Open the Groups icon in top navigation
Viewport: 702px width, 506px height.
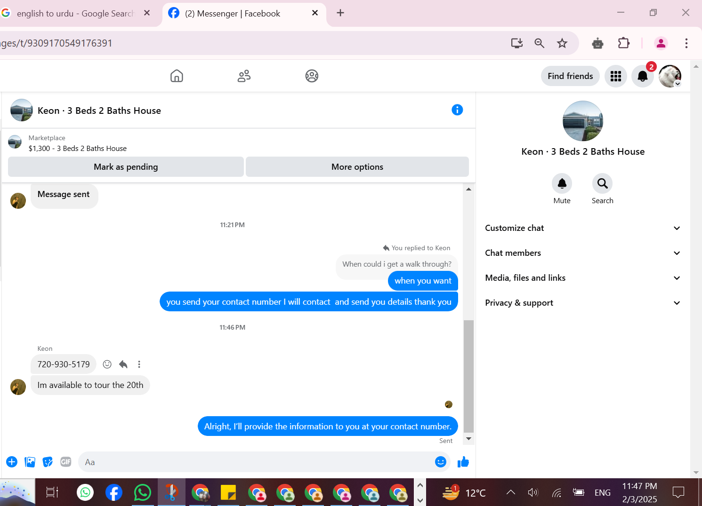click(x=312, y=76)
